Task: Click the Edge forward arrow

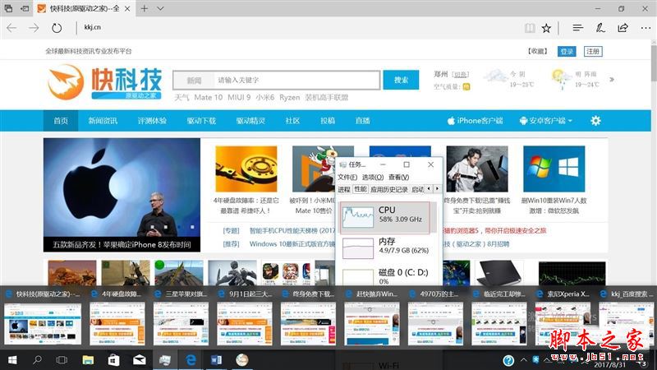Action: 34,28
